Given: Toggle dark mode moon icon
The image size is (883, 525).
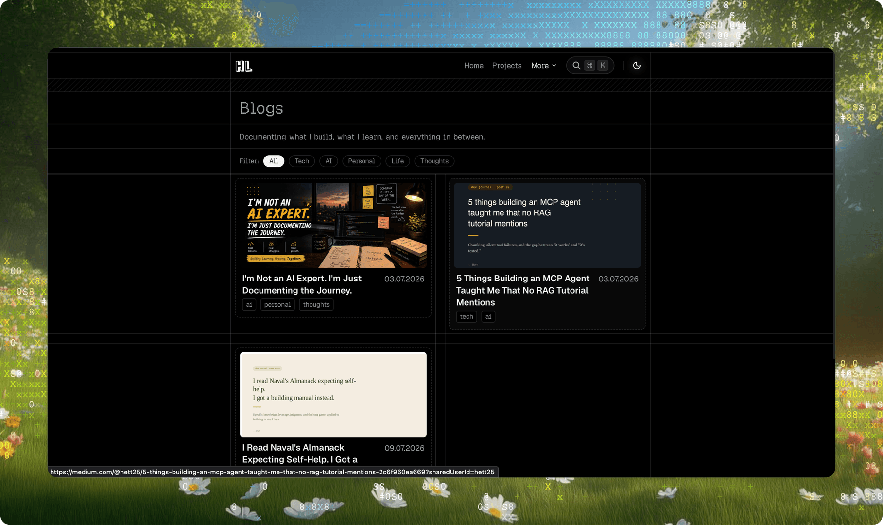Looking at the screenshot, I should point(637,65).
